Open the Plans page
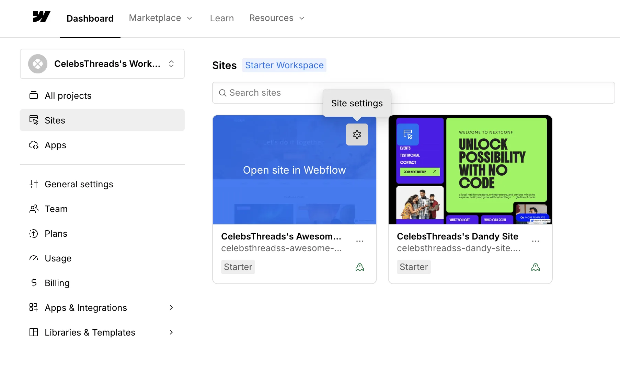The width and height of the screenshot is (620, 374). point(102,233)
